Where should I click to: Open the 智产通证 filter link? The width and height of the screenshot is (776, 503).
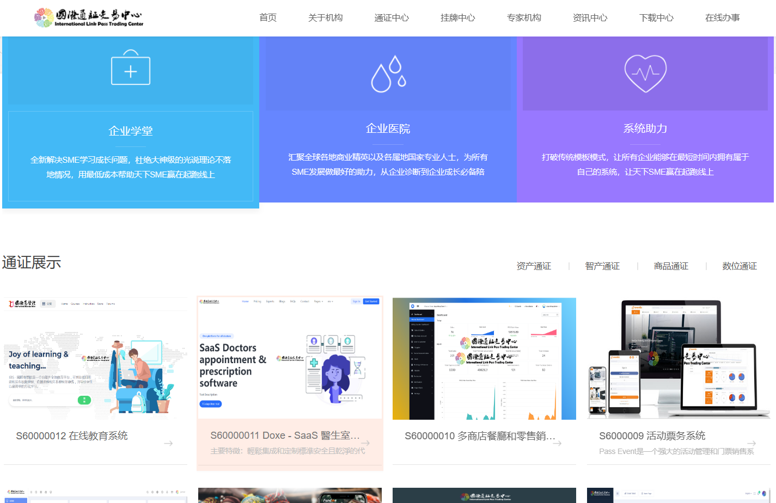coord(602,266)
